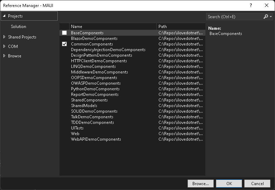This screenshot has height=190, width=275.
Task: Select the COM category label
Action: (x=13, y=47)
